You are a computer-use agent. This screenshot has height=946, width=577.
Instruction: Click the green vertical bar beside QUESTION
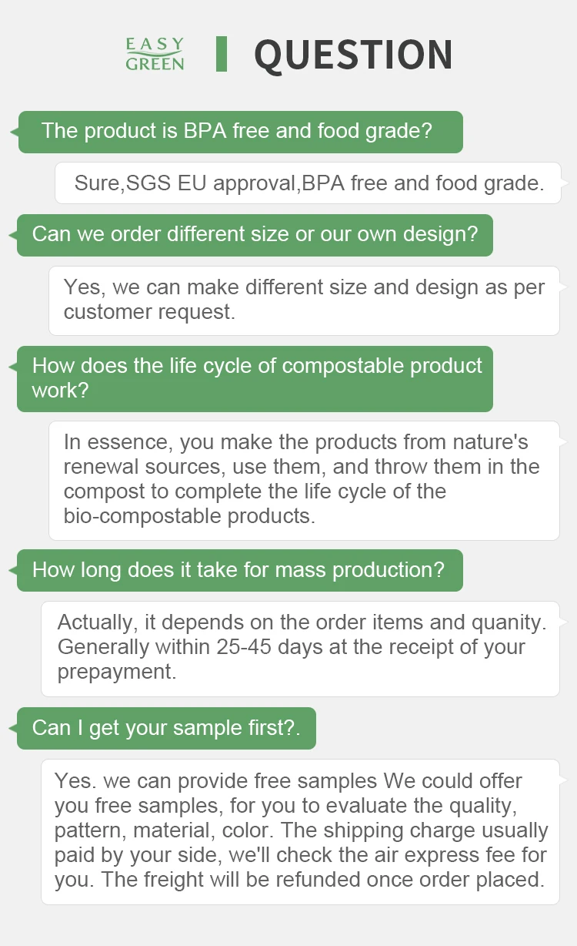(x=222, y=54)
